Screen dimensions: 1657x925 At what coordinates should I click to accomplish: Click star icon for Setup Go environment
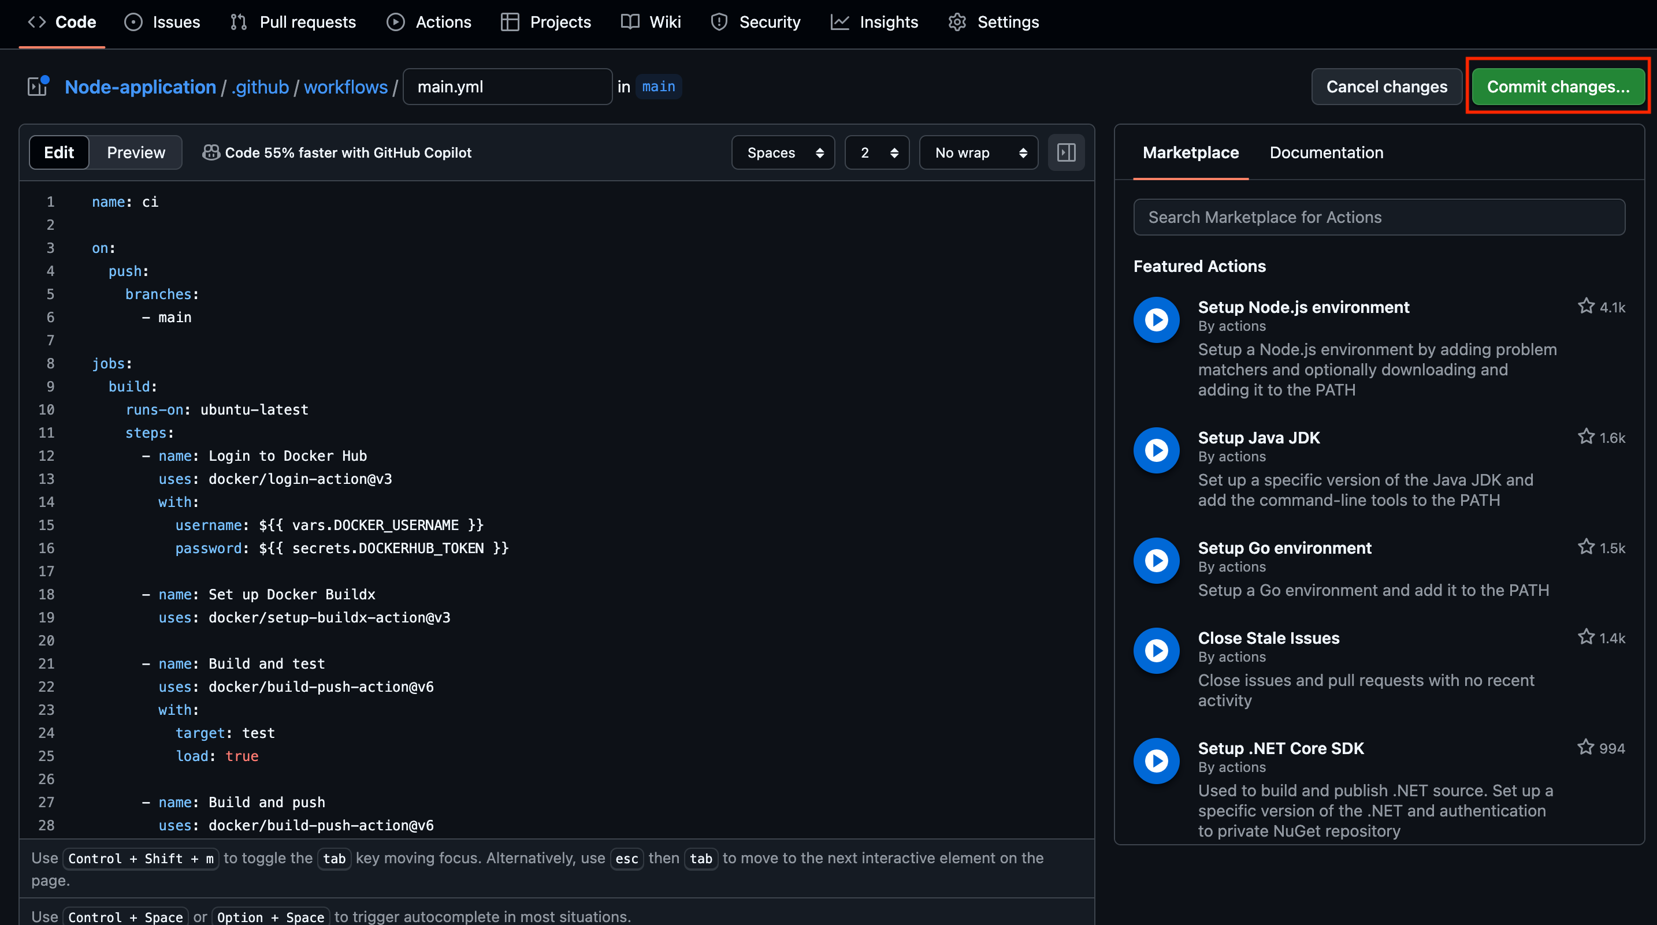click(1585, 547)
